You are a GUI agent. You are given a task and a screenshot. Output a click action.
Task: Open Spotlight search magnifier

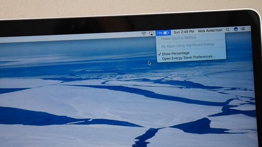228,30
